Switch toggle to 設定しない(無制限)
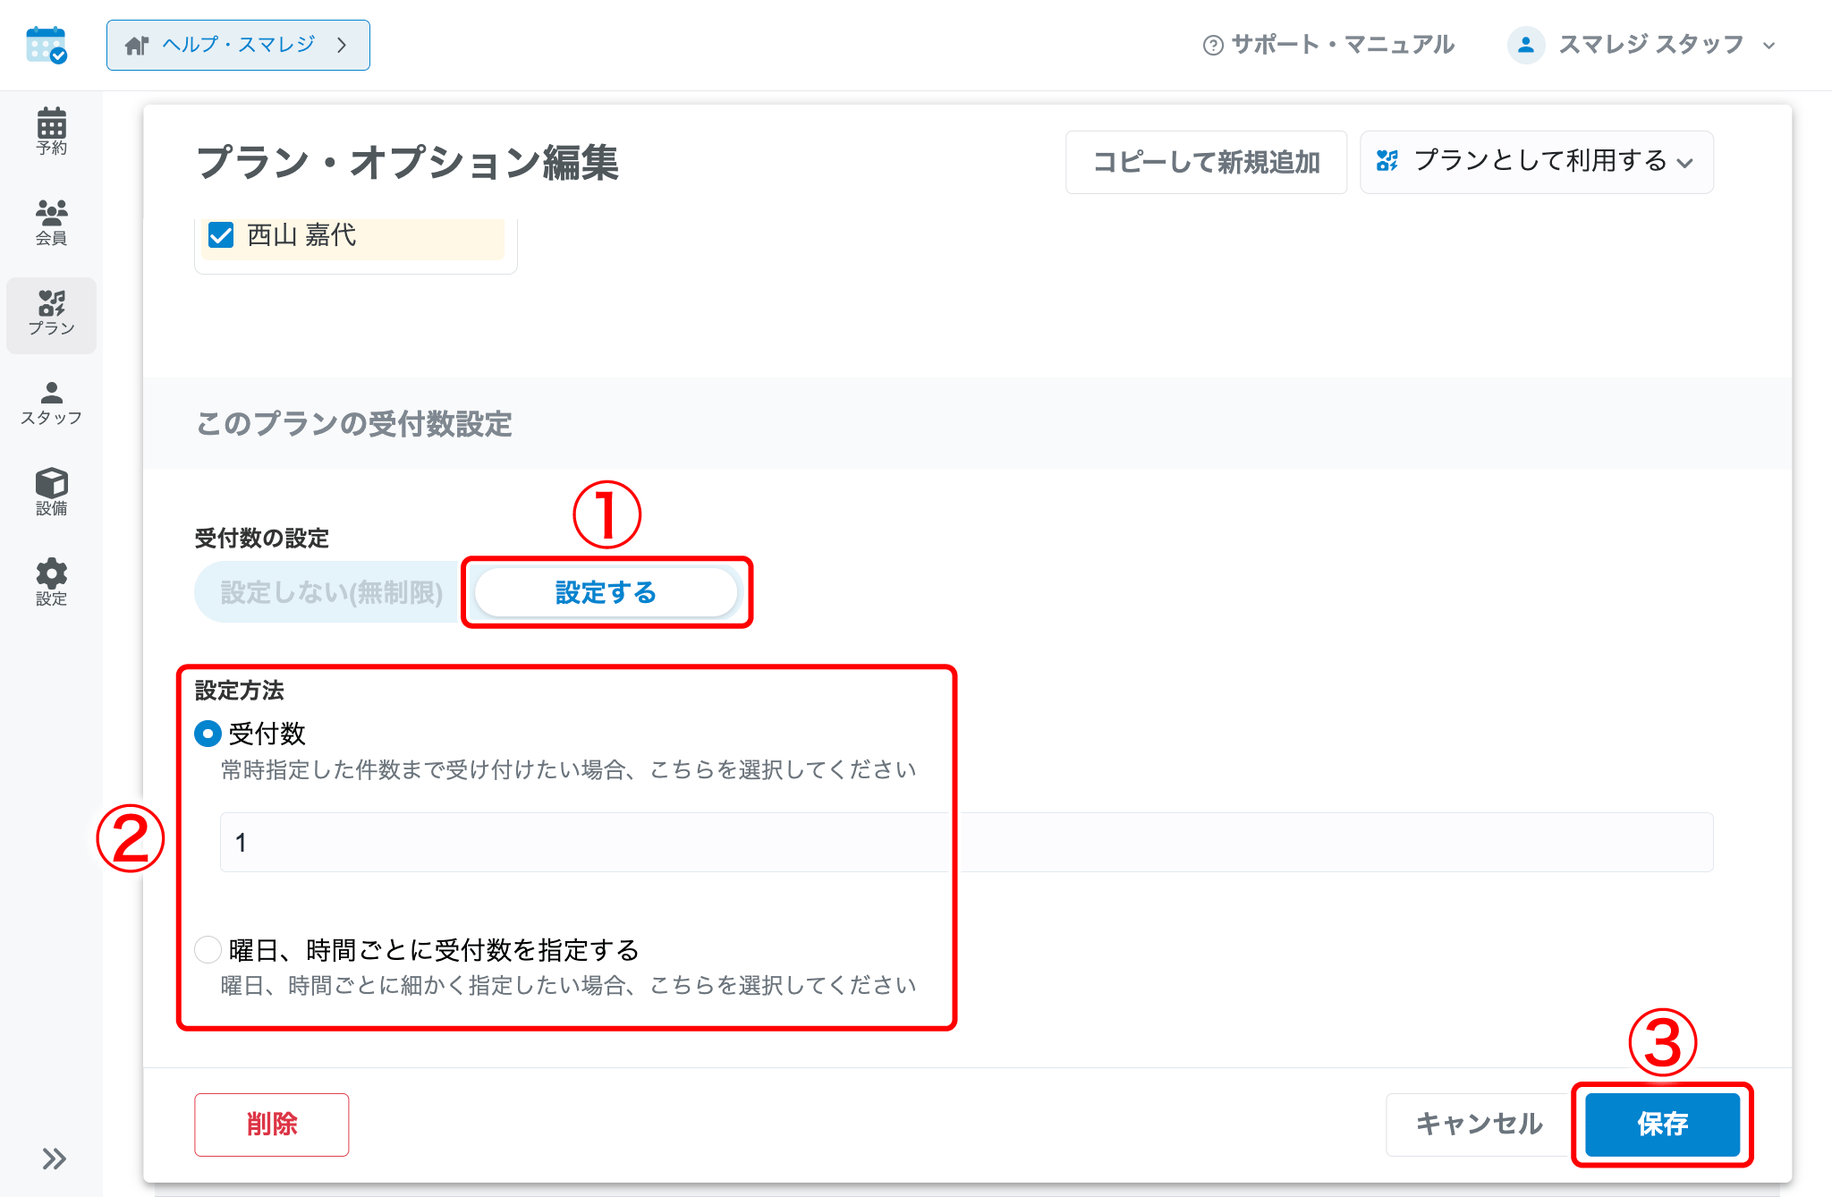Screen dimensions: 1832x1197 click(332, 592)
